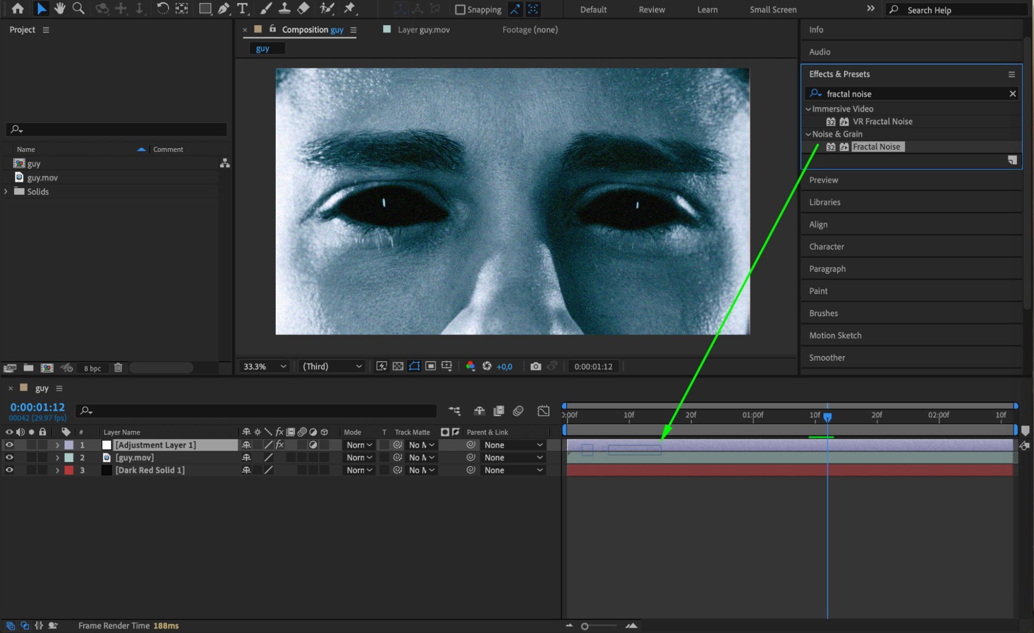Select the Type tool
1034x633 pixels.
pyautogui.click(x=242, y=8)
